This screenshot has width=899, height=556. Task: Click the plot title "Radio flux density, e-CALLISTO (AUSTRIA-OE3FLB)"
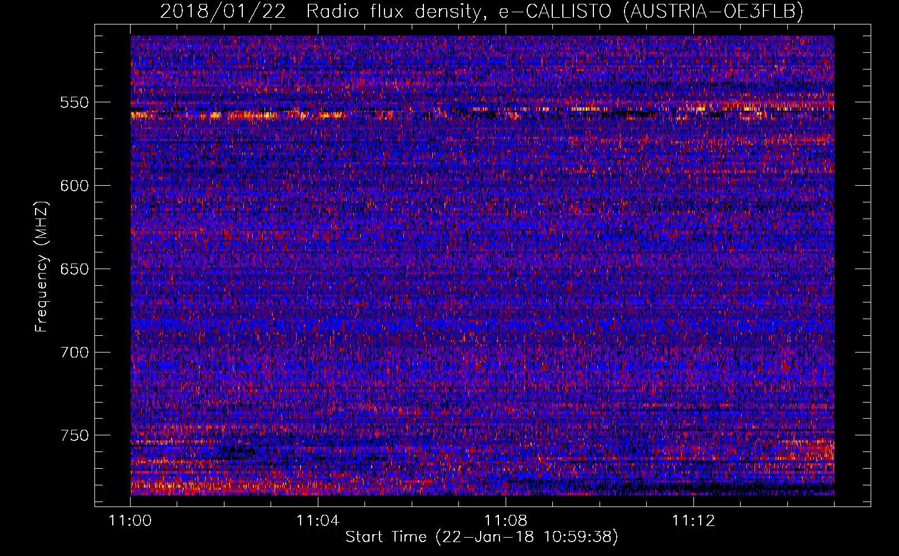pos(555,11)
